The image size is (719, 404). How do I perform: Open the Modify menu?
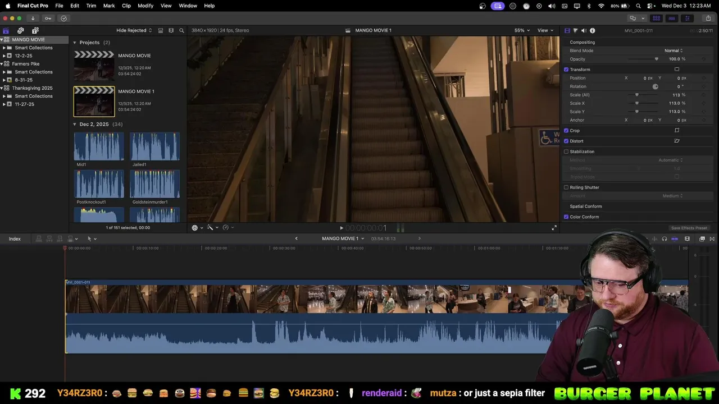click(145, 6)
